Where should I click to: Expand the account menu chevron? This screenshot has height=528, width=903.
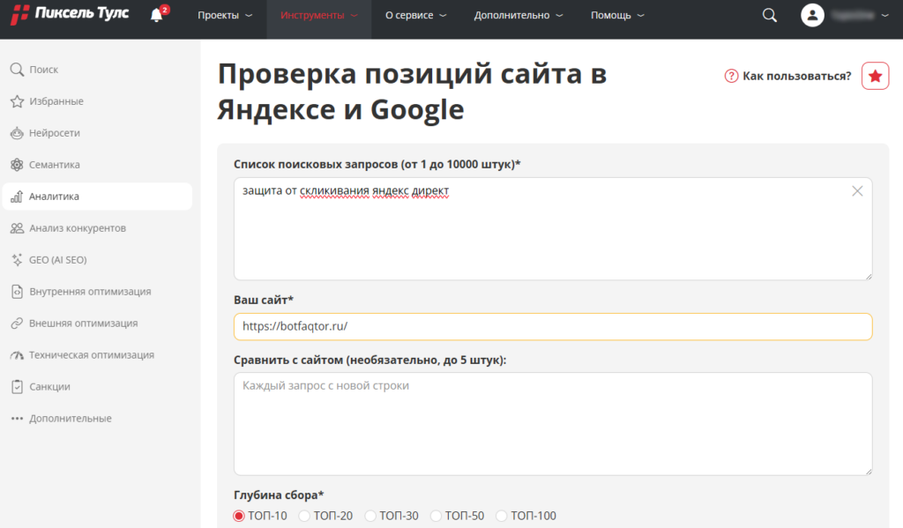coord(885,16)
